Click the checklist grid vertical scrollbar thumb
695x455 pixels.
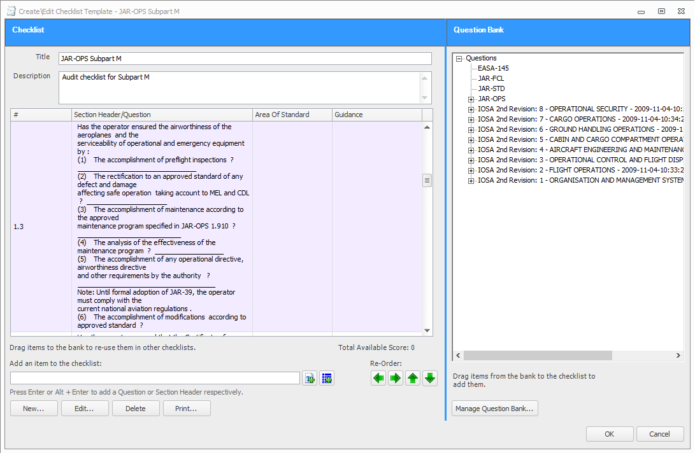(x=427, y=180)
